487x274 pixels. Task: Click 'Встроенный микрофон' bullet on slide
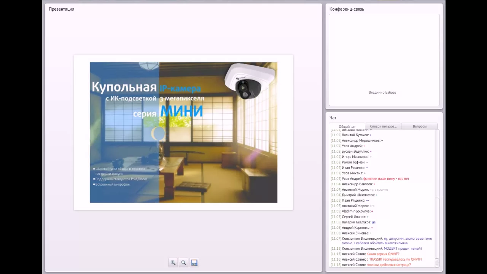(x=111, y=184)
